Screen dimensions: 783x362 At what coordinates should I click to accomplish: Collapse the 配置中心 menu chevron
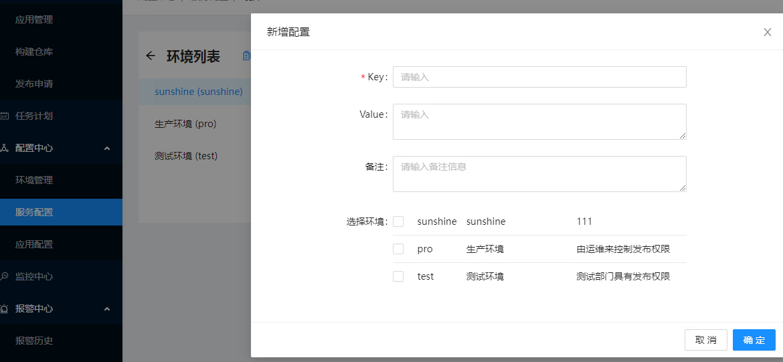point(107,149)
